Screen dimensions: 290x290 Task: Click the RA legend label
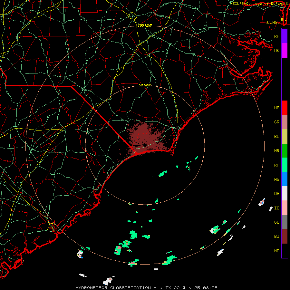276,165
